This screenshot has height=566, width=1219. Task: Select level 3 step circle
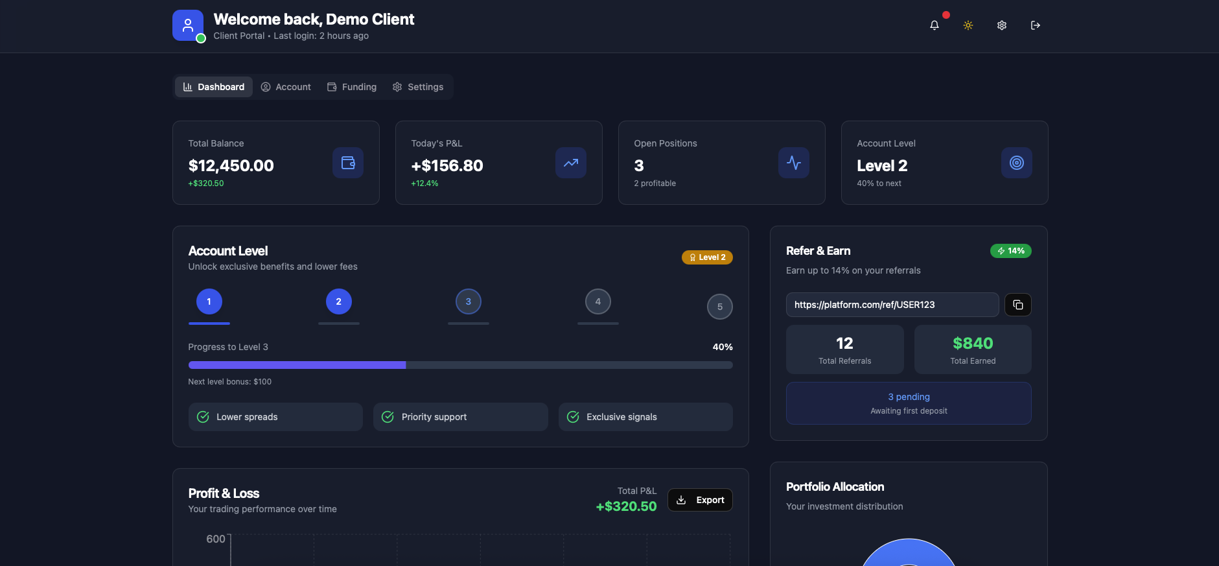(x=468, y=301)
